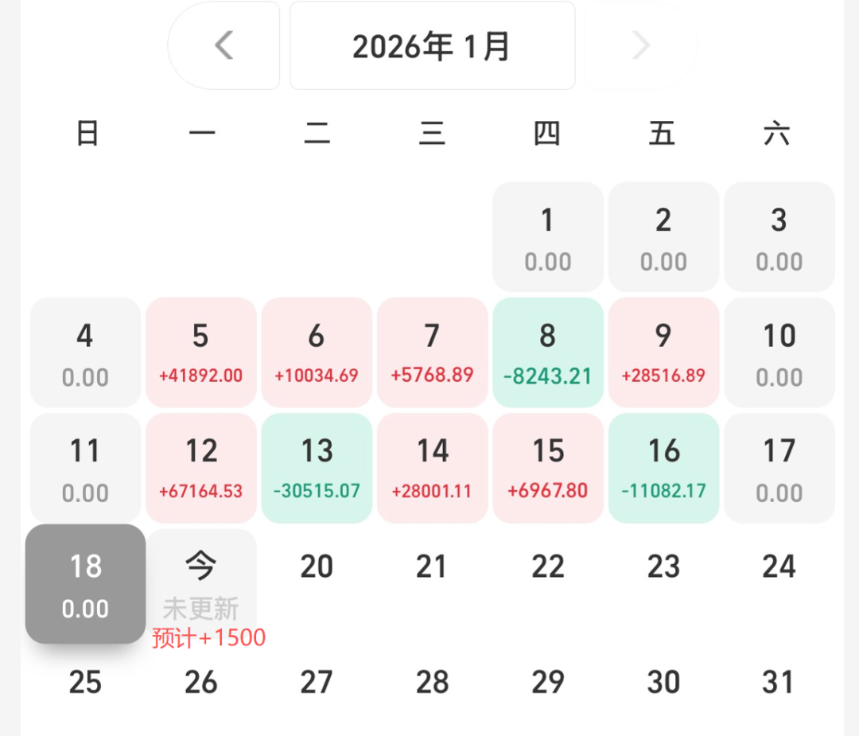The height and width of the screenshot is (736, 859).
Task: Select day 25 in the calendar
Action: coord(85,683)
